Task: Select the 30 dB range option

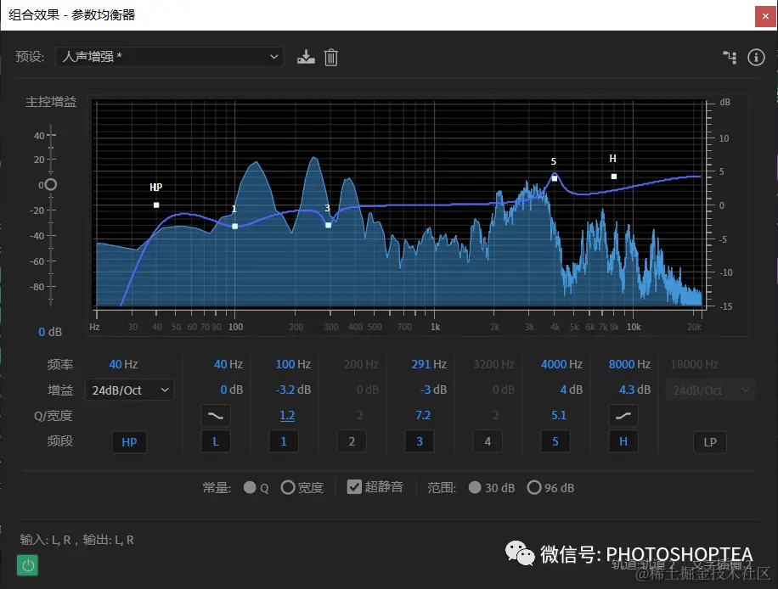Action: pyautogui.click(x=475, y=487)
